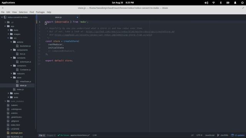Collapse the redux-convert-to-mobx project root
Image resolution: width=246 pixels, height=138 pixels.
click(x=2, y=17)
